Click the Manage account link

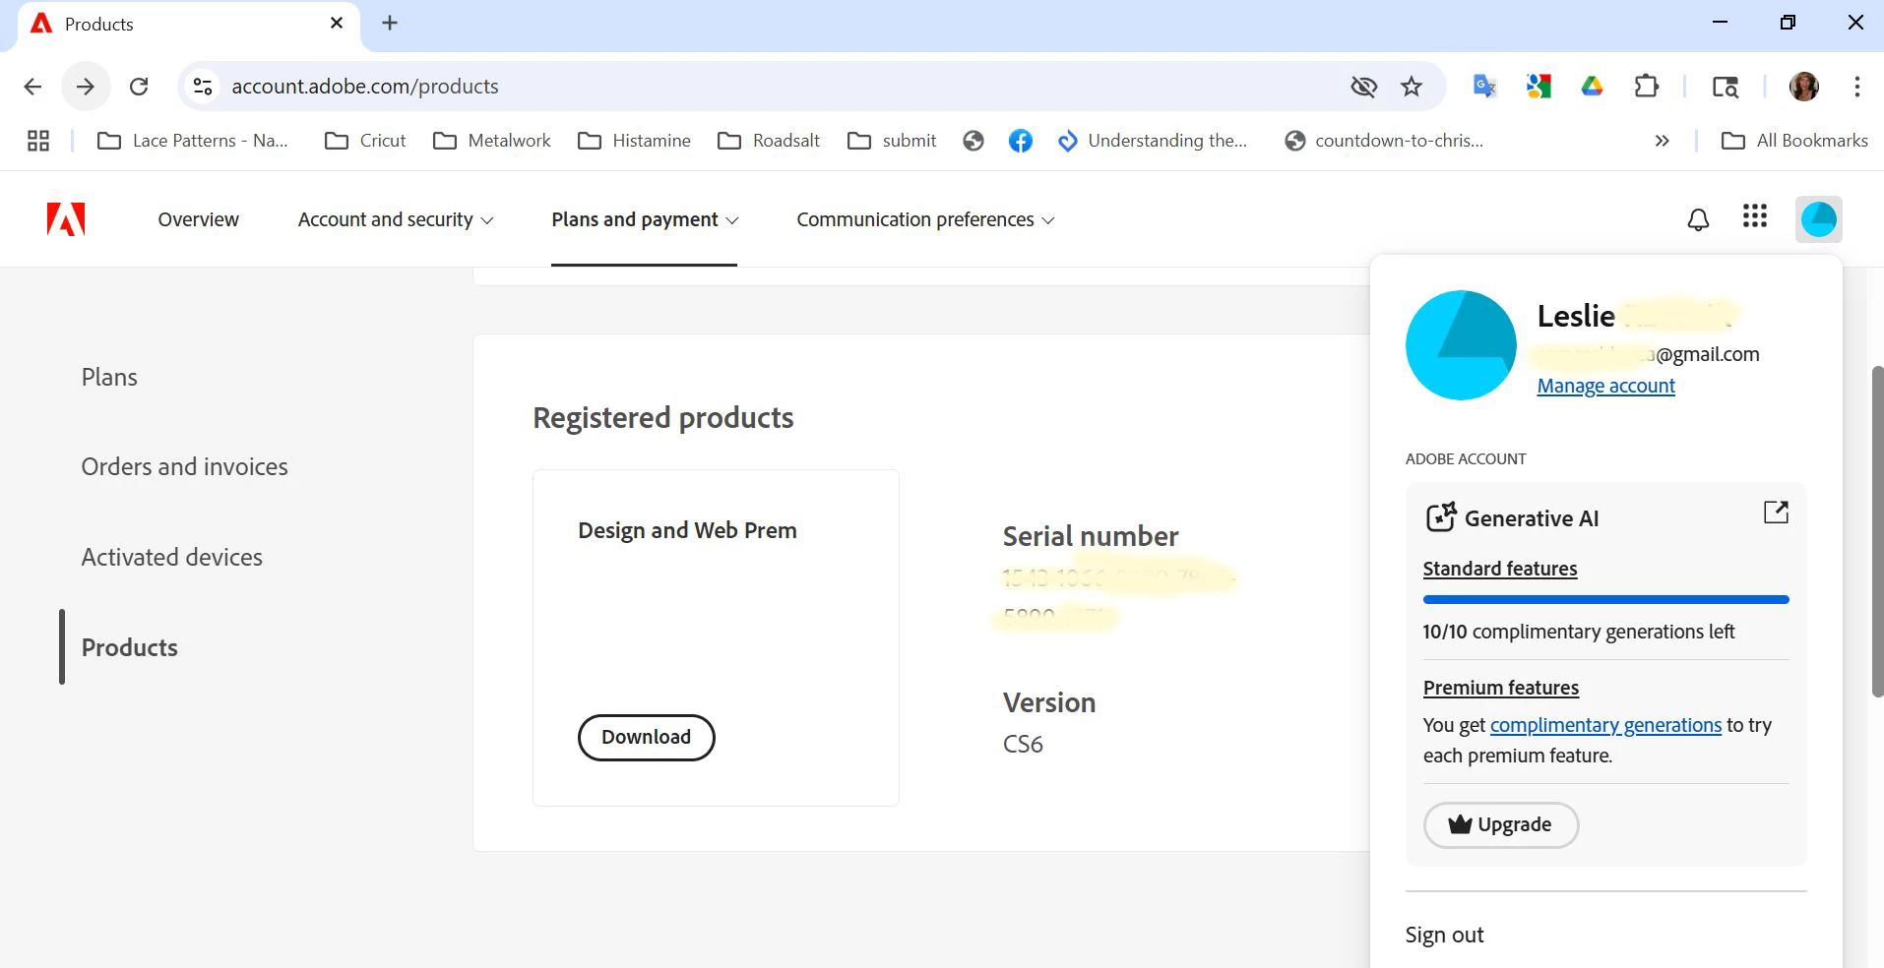pyautogui.click(x=1605, y=386)
